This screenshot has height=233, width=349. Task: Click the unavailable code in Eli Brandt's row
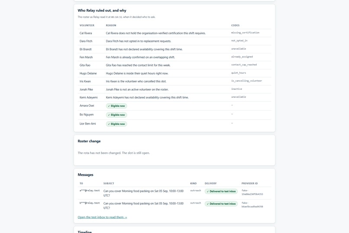tap(239, 49)
